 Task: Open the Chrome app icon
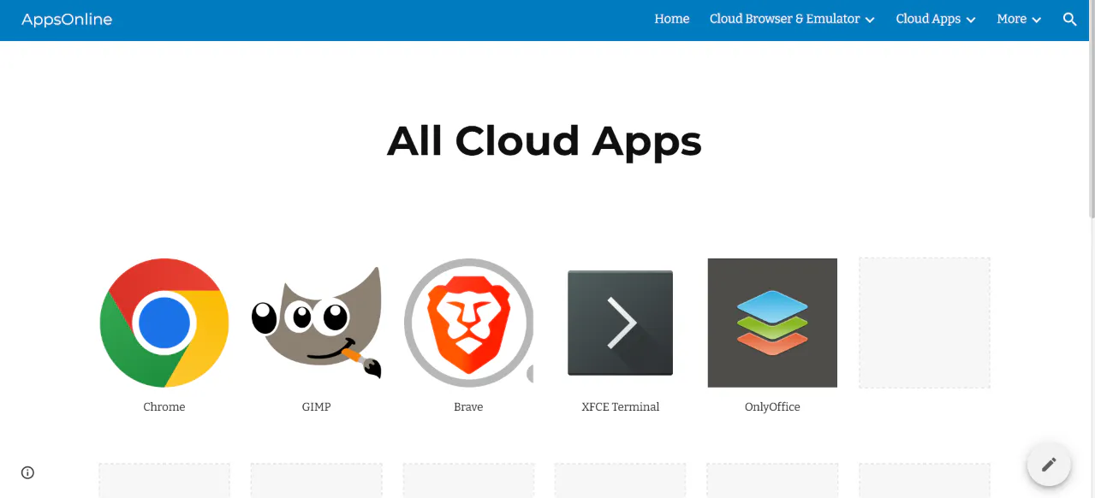tap(164, 323)
